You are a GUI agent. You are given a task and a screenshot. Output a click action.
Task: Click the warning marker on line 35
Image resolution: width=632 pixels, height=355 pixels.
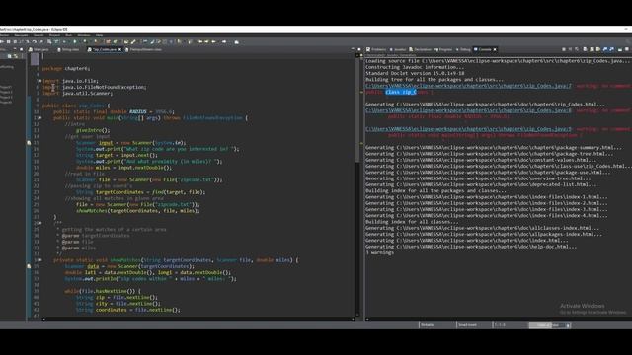coord(29,266)
